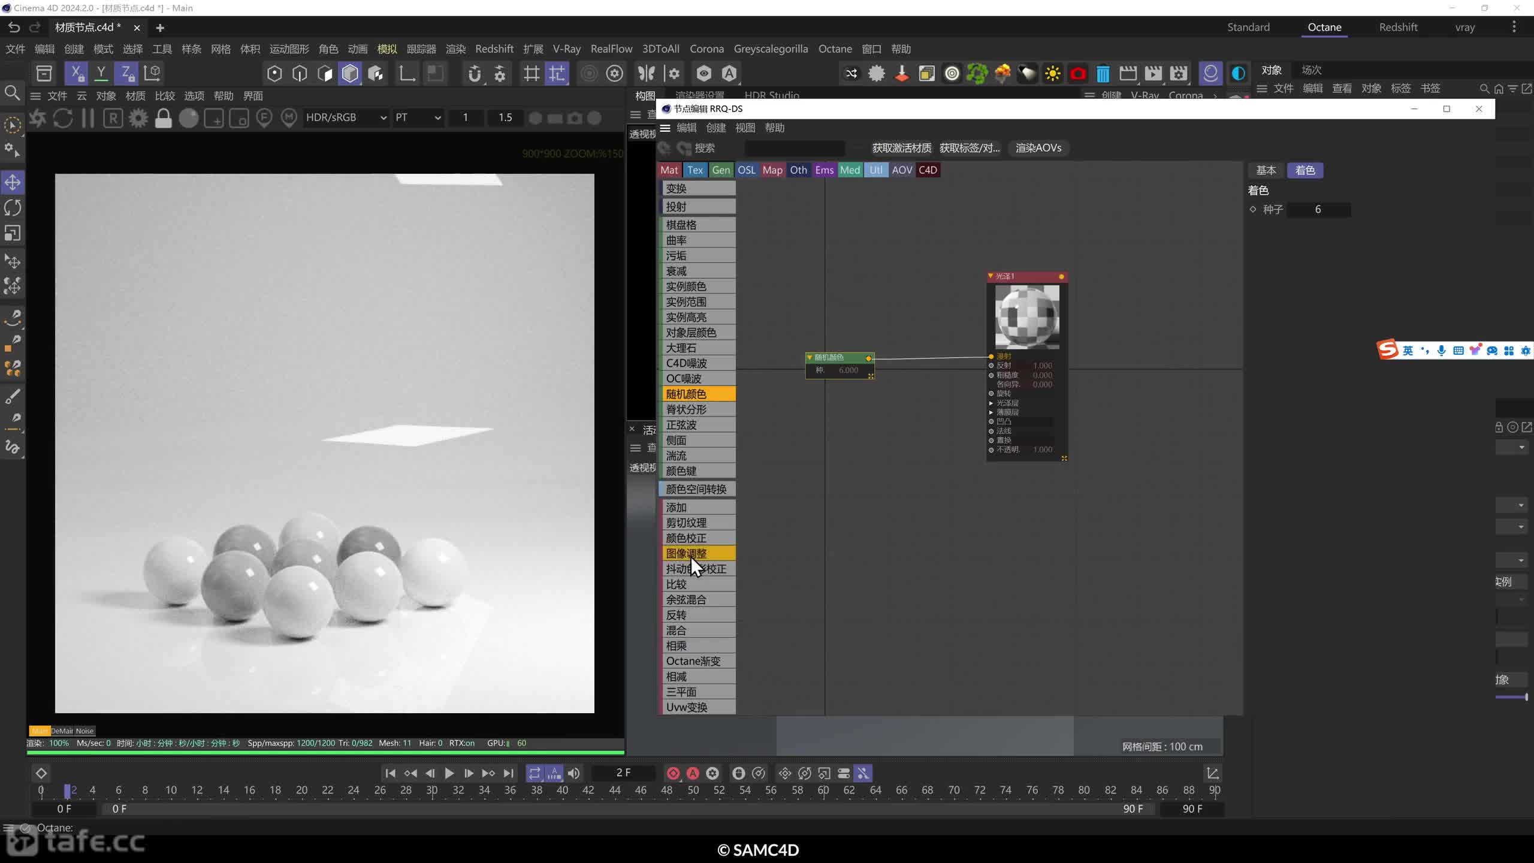Open the node editor hamburger menu

(665, 128)
